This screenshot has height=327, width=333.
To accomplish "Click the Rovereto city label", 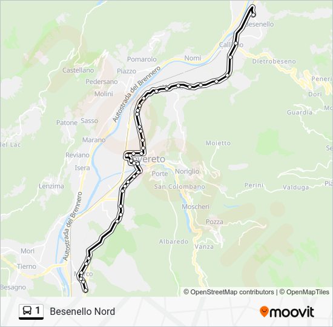I will click(x=148, y=159).
